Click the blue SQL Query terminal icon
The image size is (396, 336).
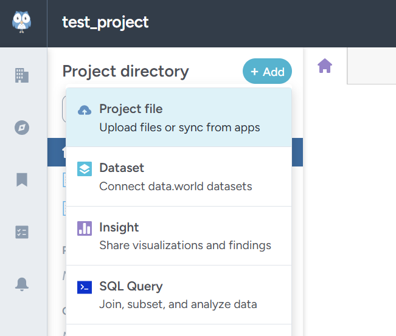tap(85, 287)
